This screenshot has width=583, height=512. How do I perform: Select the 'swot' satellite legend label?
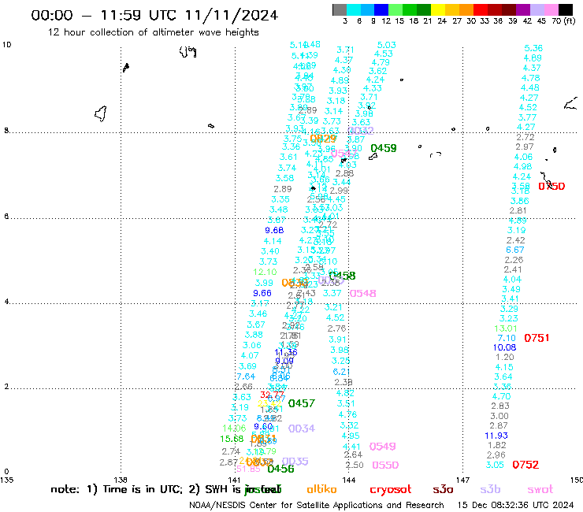(540, 489)
